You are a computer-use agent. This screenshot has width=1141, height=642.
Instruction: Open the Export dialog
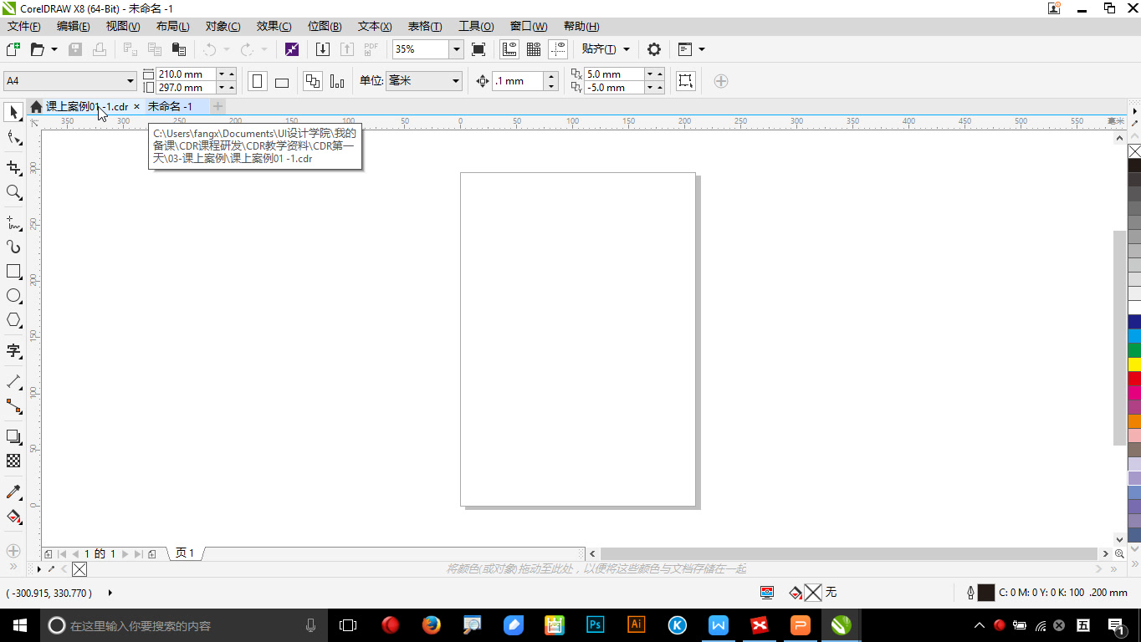347,49
